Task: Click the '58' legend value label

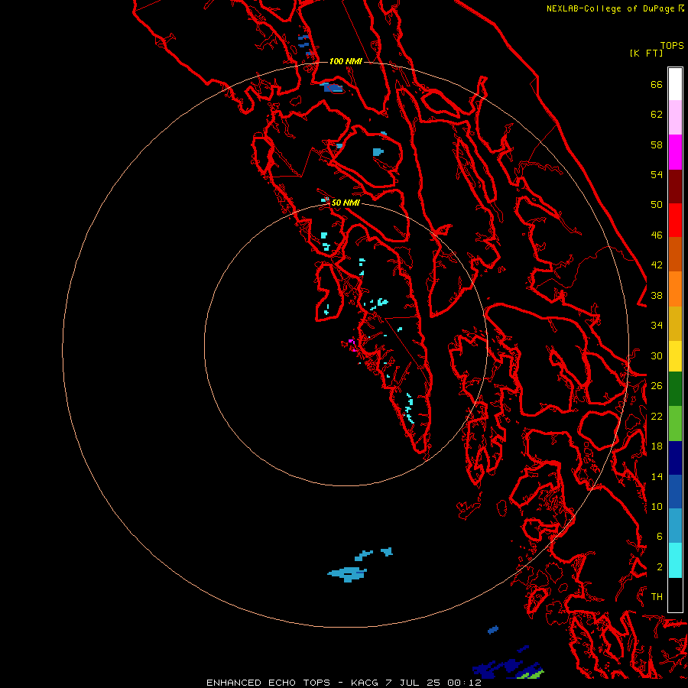Action: [x=657, y=144]
